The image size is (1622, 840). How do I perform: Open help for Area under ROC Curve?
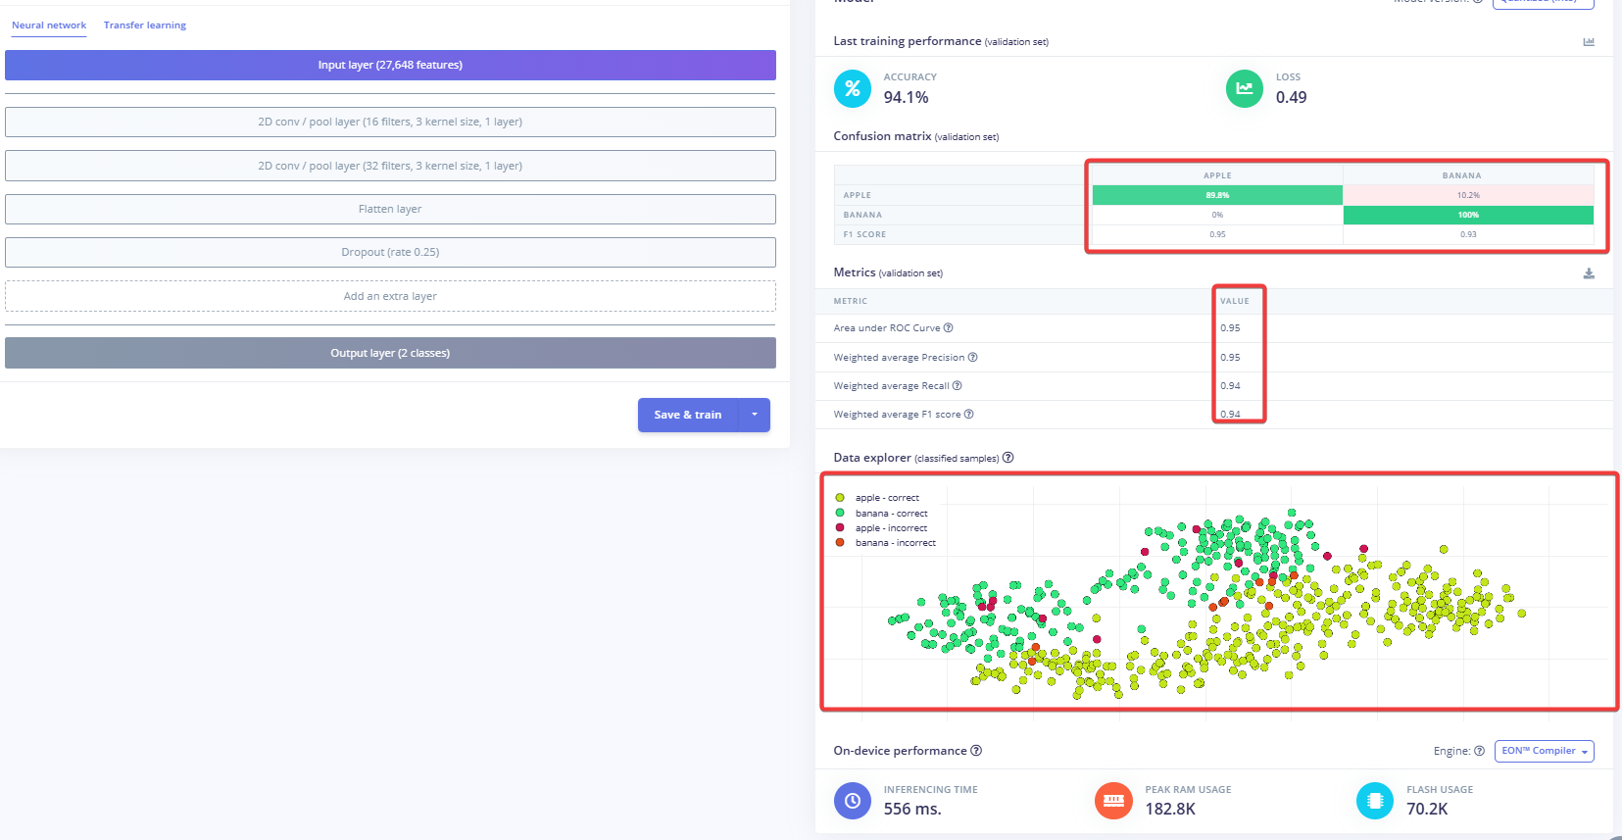tap(948, 328)
